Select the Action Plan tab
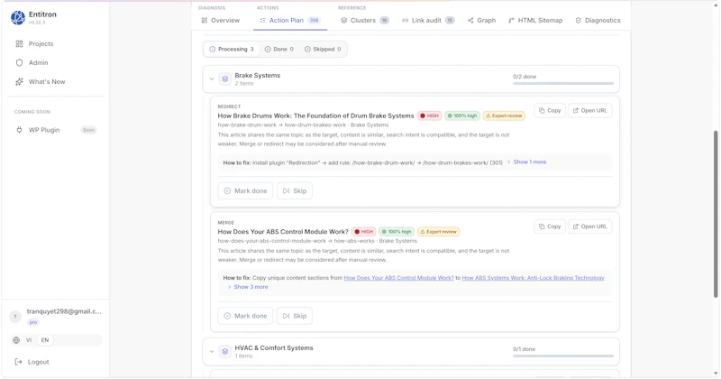Viewport: 721px width, 379px height. [290, 20]
